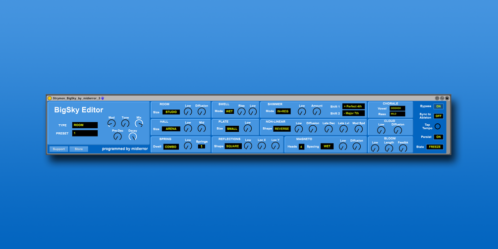Click the NON-LINEAR Late Dec knob

tap(329, 129)
